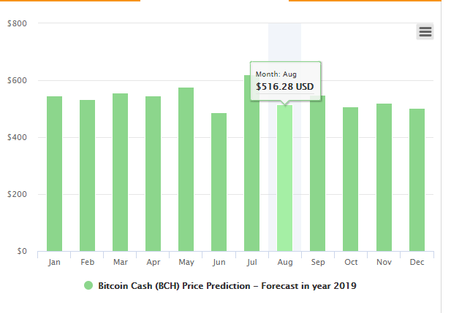Viewport: 451px width, 313px height.
Task: Select the Feb price bar
Action: point(87,176)
